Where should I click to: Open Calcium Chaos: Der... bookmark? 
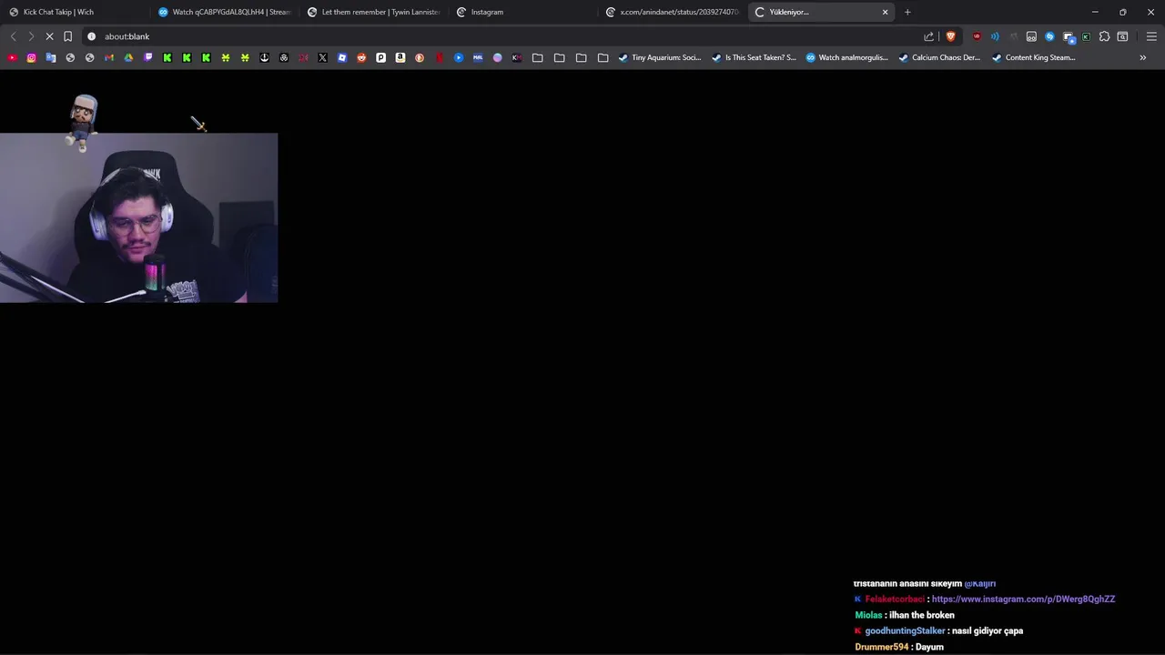tap(939, 57)
